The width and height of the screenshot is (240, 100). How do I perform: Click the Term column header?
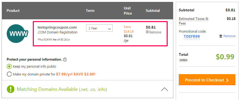coord(90,11)
